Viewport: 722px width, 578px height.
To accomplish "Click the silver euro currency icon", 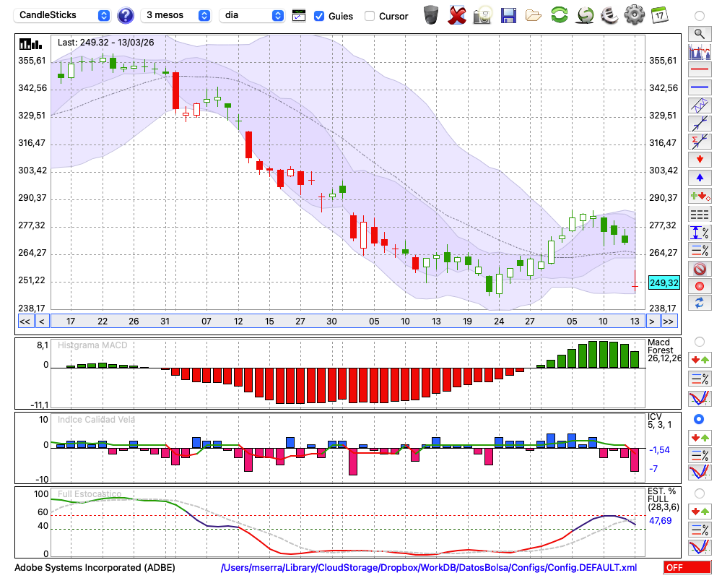I will tap(609, 15).
